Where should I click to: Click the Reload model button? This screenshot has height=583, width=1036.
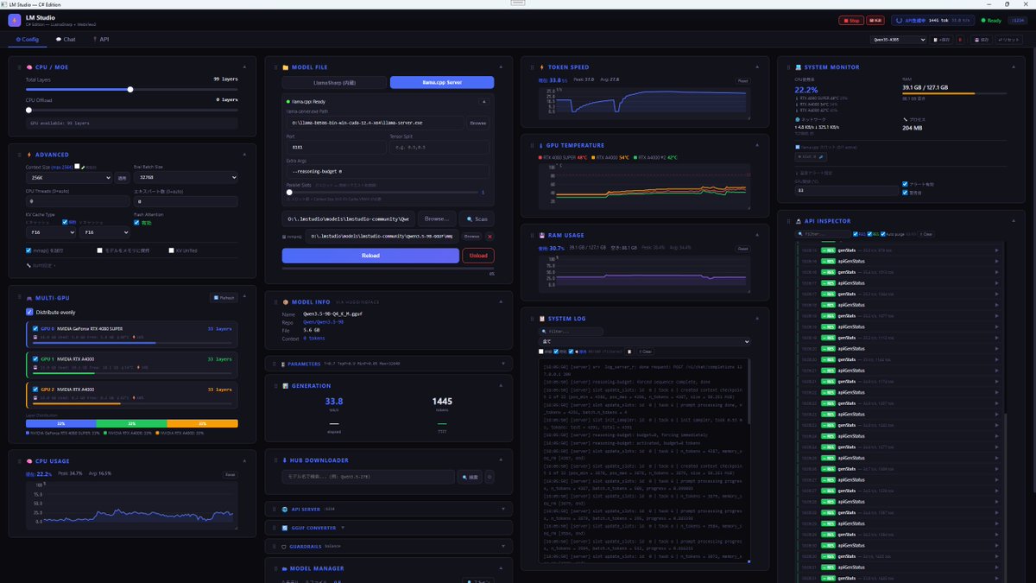[x=370, y=256]
